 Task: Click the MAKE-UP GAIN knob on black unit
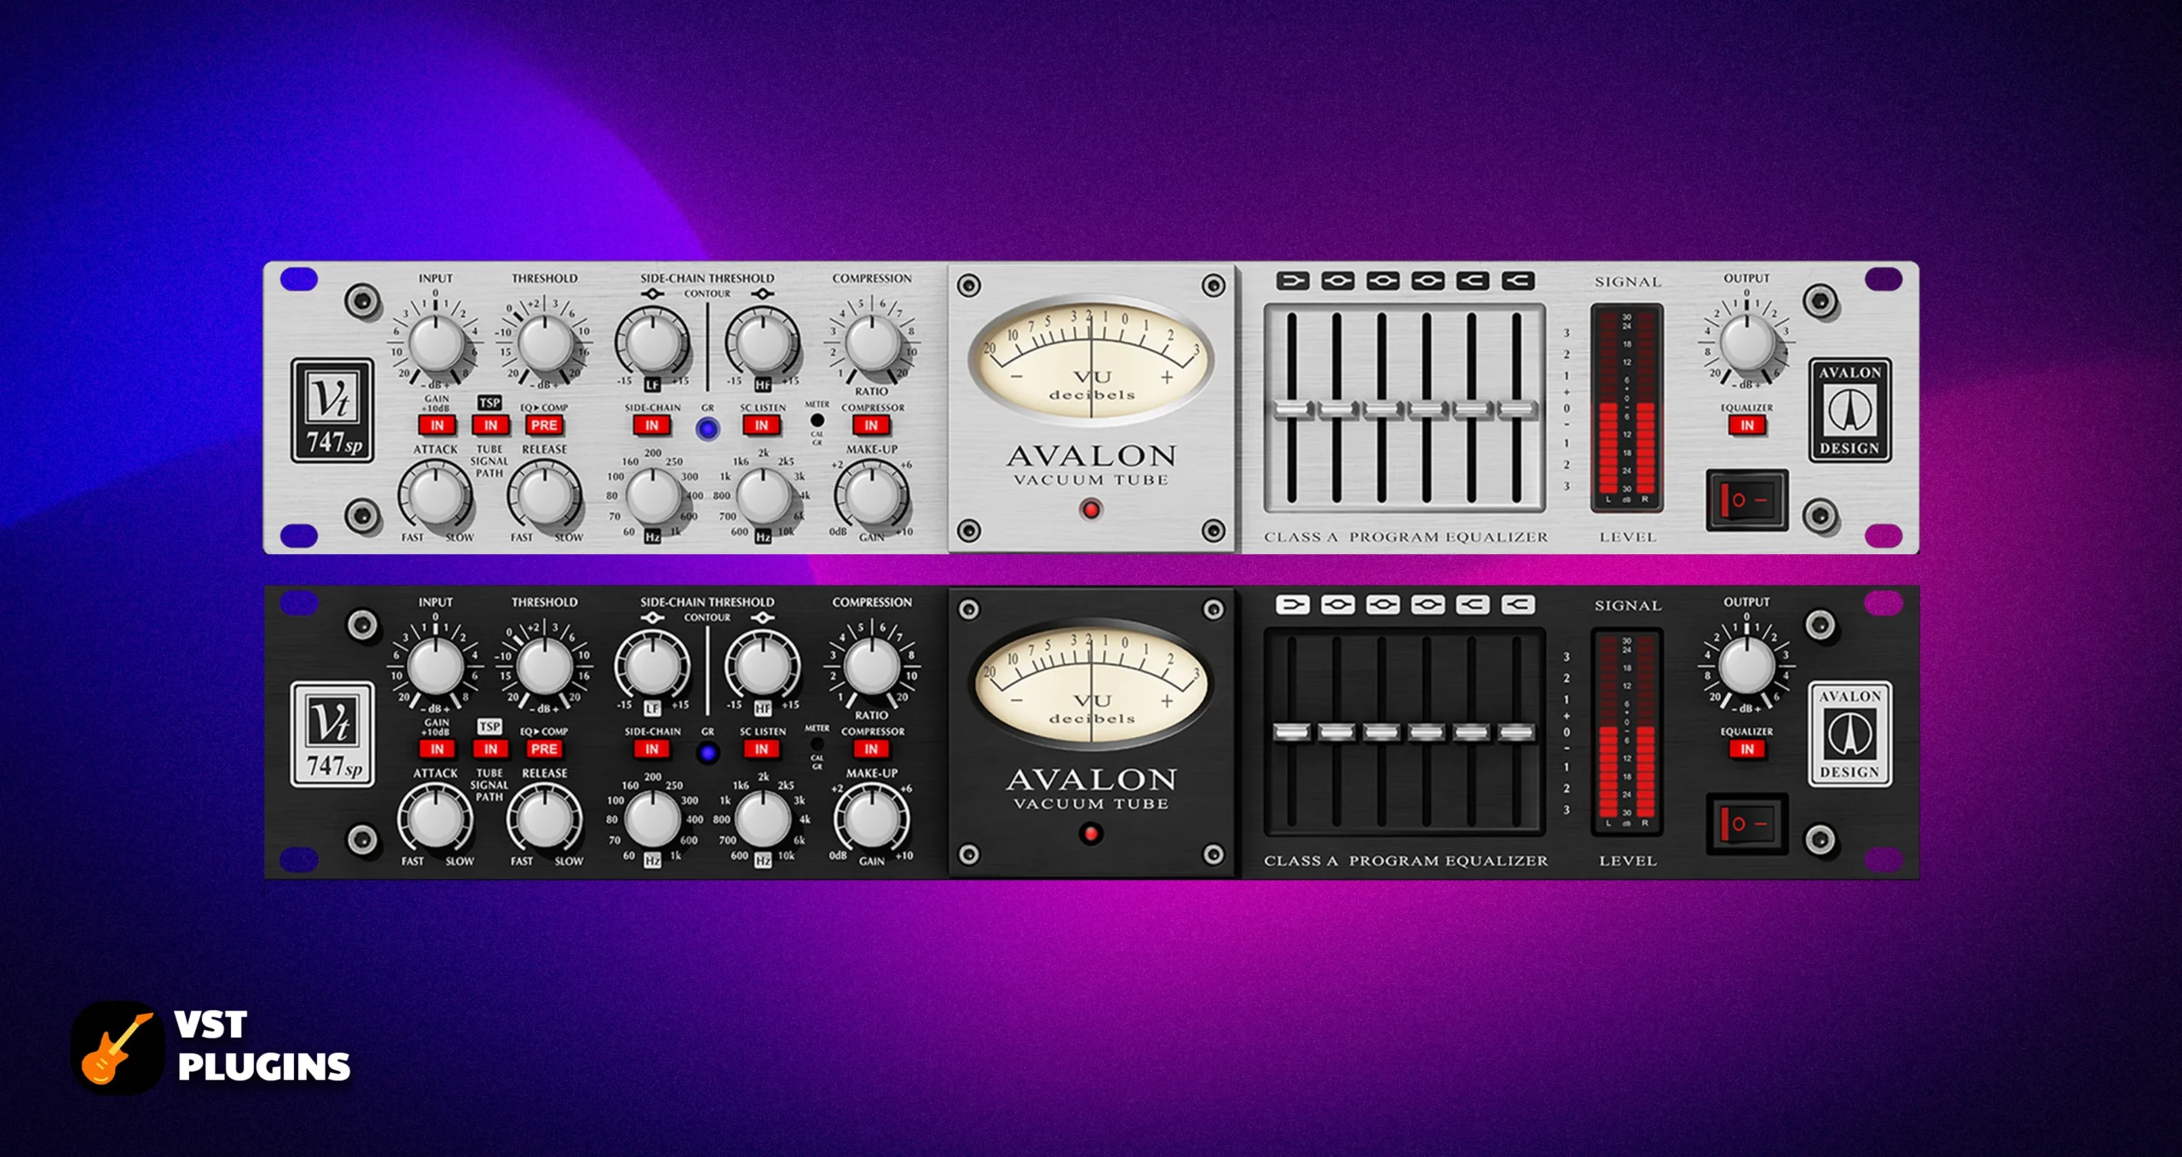point(871,819)
